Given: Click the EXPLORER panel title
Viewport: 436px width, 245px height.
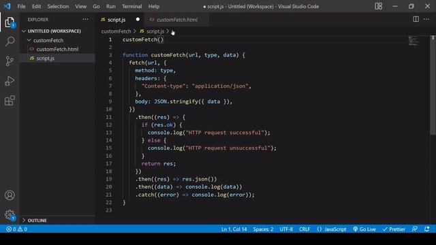Looking at the screenshot, I should click(x=38, y=20).
